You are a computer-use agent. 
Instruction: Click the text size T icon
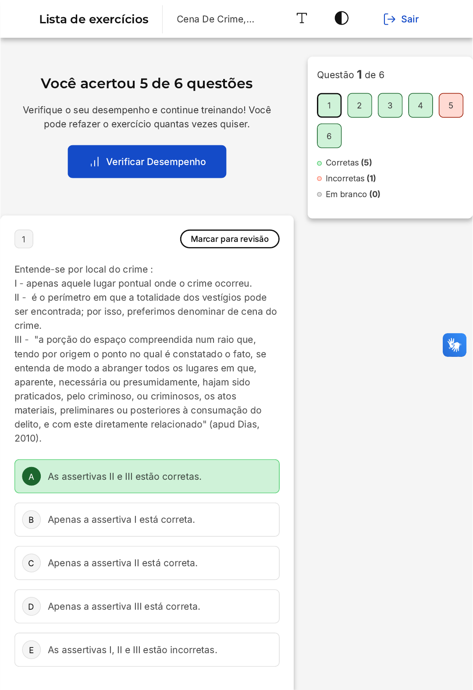click(x=302, y=18)
